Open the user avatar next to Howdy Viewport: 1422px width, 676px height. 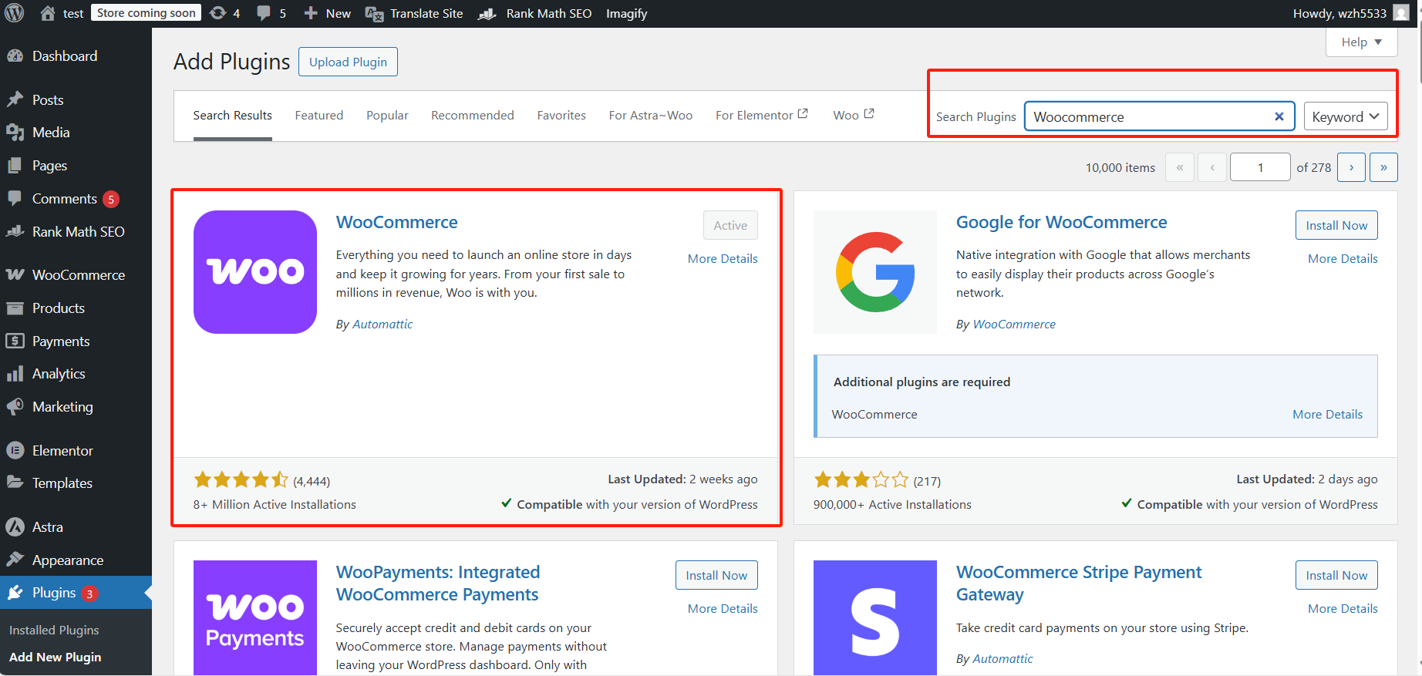[x=1401, y=13]
